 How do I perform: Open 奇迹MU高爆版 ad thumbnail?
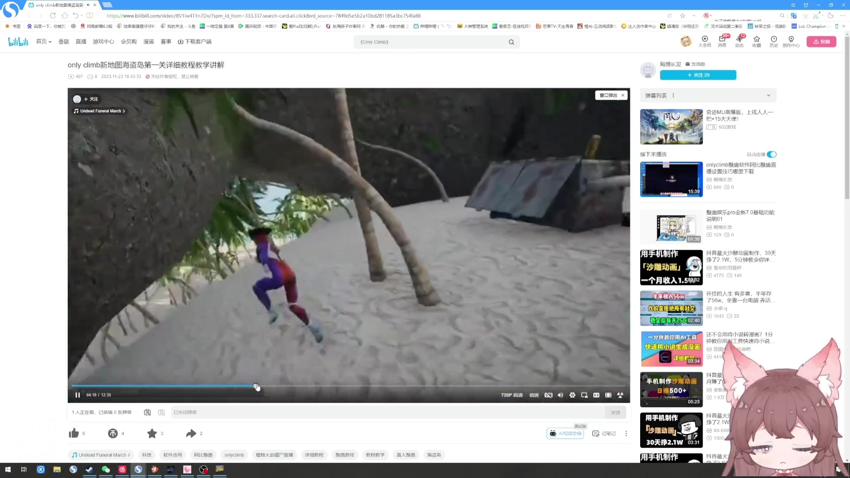pos(672,127)
